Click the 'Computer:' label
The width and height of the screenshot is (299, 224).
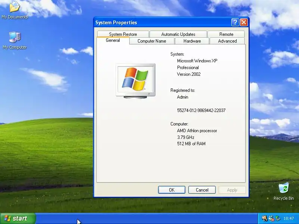(179, 124)
